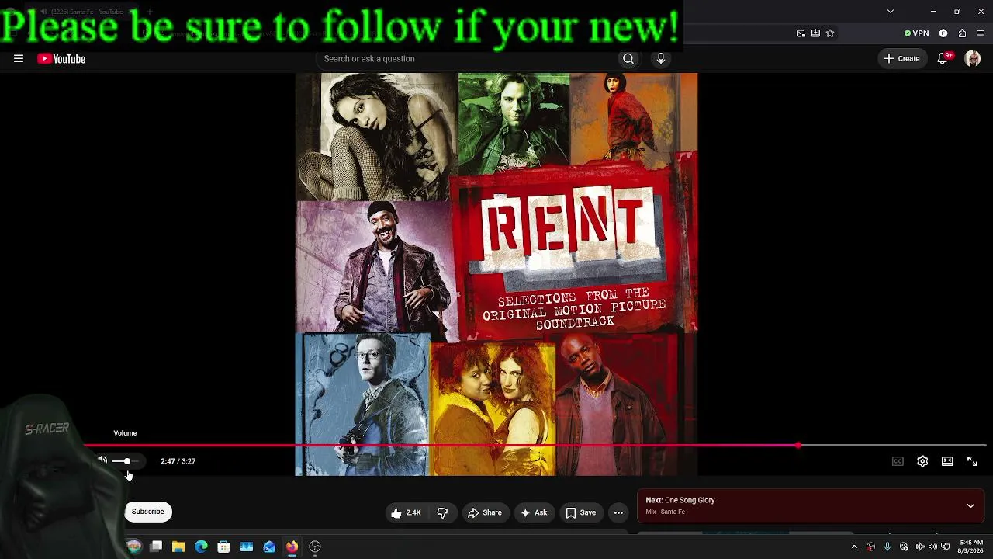Click the tray microphone icon
Screen dimensions: 993x559
(887, 547)
